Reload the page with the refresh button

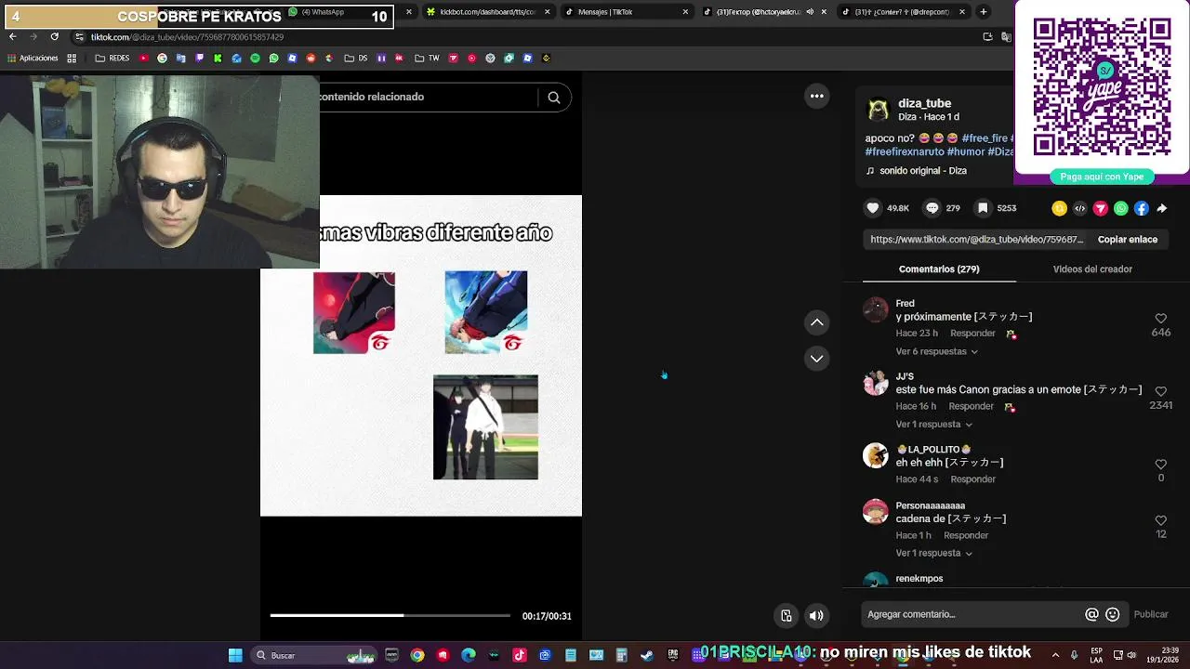tap(54, 37)
